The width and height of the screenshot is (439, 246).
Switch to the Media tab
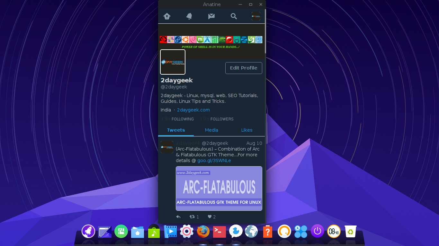pyautogui.click(x=211, y=130)
